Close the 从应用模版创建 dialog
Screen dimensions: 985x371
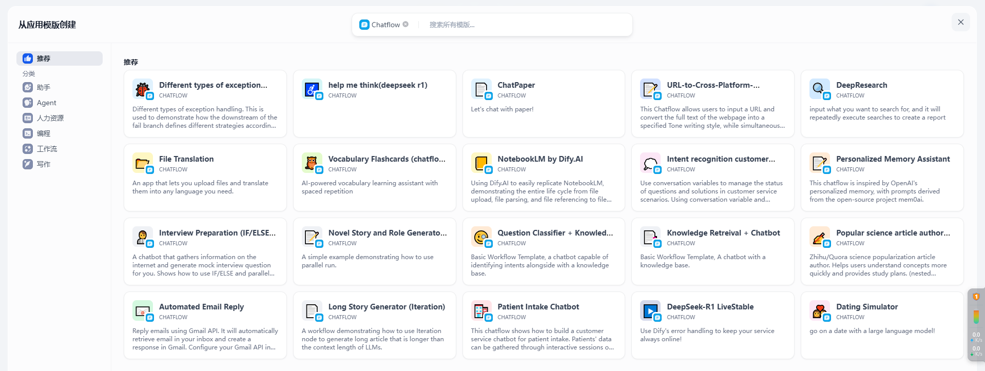click(x=961, y=22)
